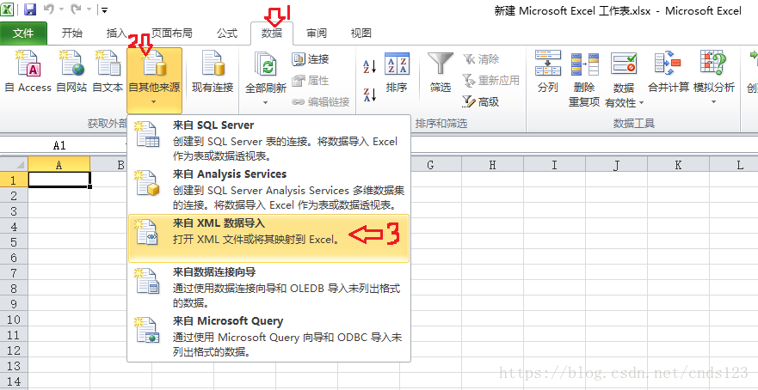Click the 编辑链接 edit links button
Image resolution: width=758 pixels, height=390 pixels.
pos(321,102)
